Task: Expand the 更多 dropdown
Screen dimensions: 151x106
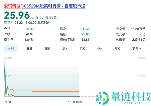Action: pyautogui.click(x=136, y=49)
